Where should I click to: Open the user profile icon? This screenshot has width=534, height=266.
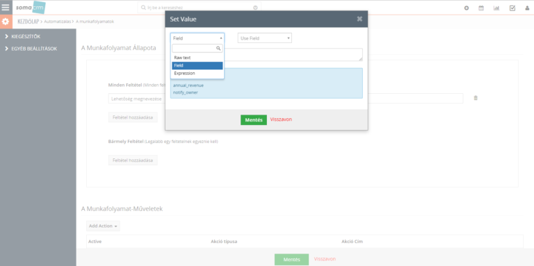pyautogui.click(x=527, y=8)
